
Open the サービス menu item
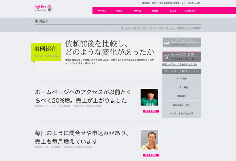[102, 11]
